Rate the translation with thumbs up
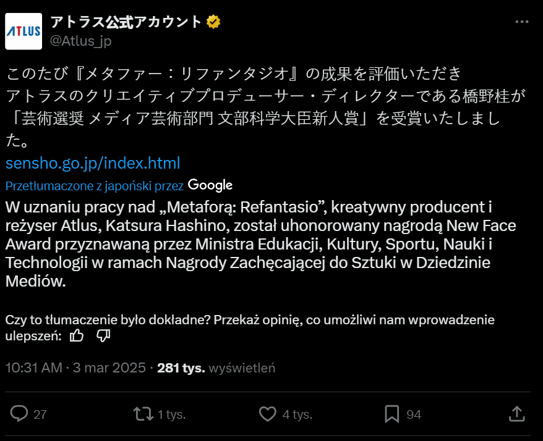This screenshot has width=543, height=441. pos(77,335)
